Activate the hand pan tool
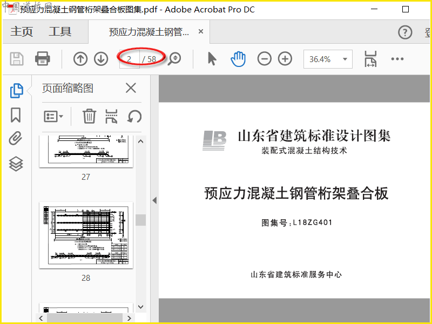Screen dimensions: 432x324 [238, 59]
